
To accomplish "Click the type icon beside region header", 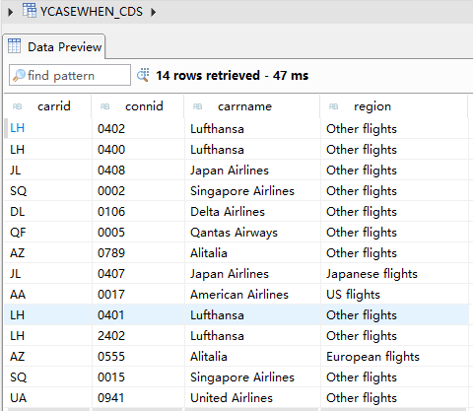I will [333, 106].
